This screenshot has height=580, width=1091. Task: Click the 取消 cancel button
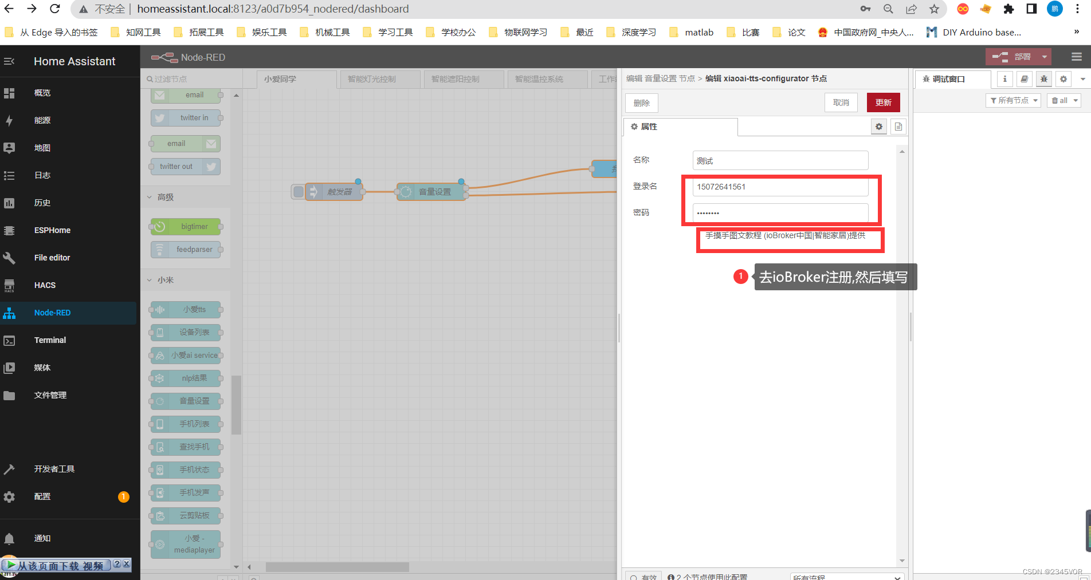[841, 102]
